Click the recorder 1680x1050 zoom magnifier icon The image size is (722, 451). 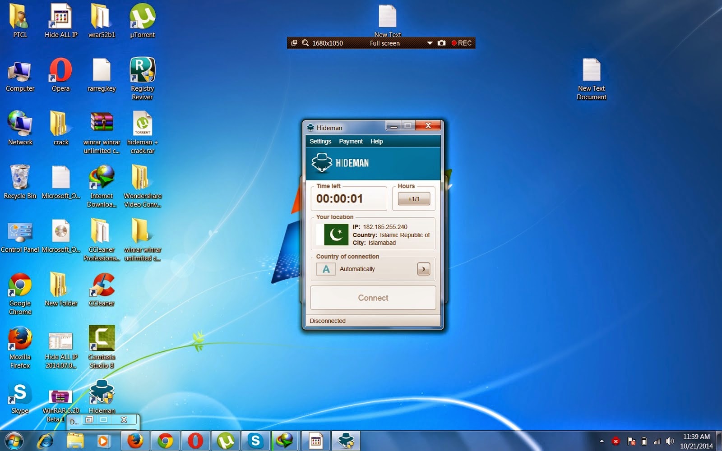(x=305, y=43)
